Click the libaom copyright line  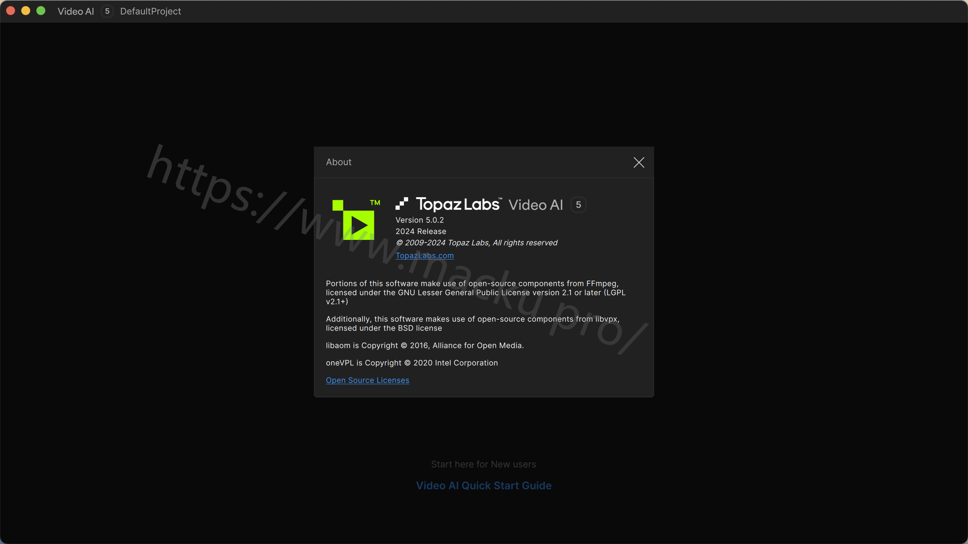point(425,345)
